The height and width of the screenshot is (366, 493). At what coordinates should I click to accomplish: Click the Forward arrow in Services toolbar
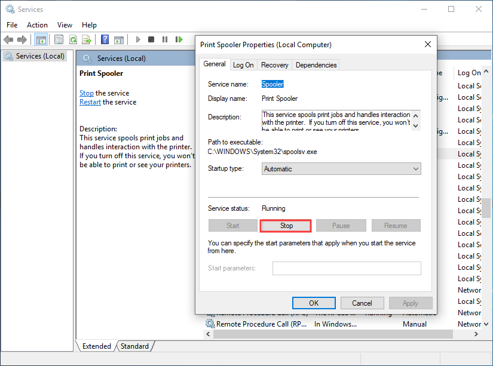click(22, 39)
